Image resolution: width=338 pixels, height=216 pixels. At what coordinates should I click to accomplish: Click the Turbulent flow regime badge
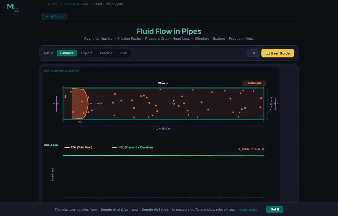(254, 83)
